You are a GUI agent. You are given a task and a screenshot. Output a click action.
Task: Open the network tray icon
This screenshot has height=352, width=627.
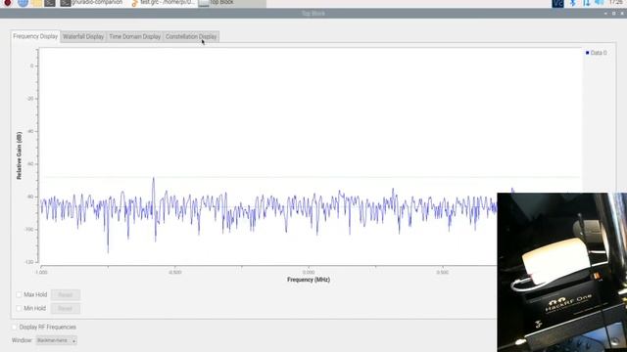[586, 3]
